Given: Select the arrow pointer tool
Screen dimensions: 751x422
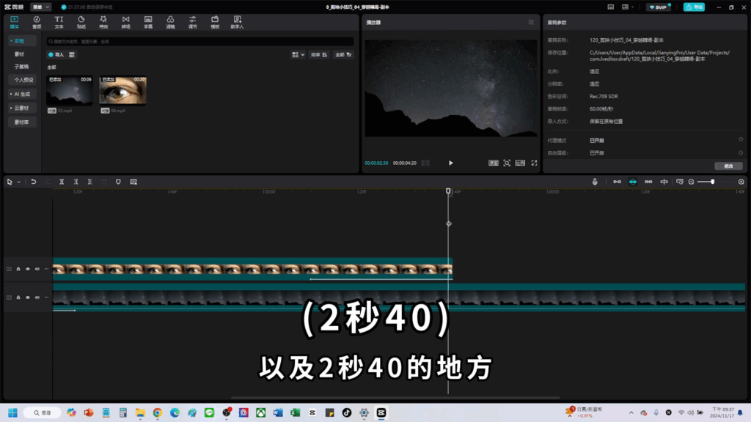Looking at the screenshot, I should pyautogui.click(x=10, y=182).
